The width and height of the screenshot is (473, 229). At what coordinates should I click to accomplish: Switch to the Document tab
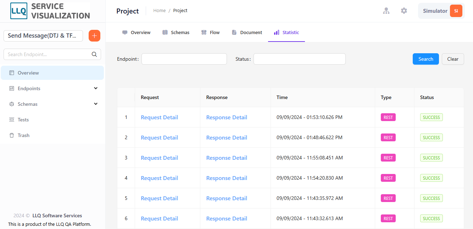point(247,32)
